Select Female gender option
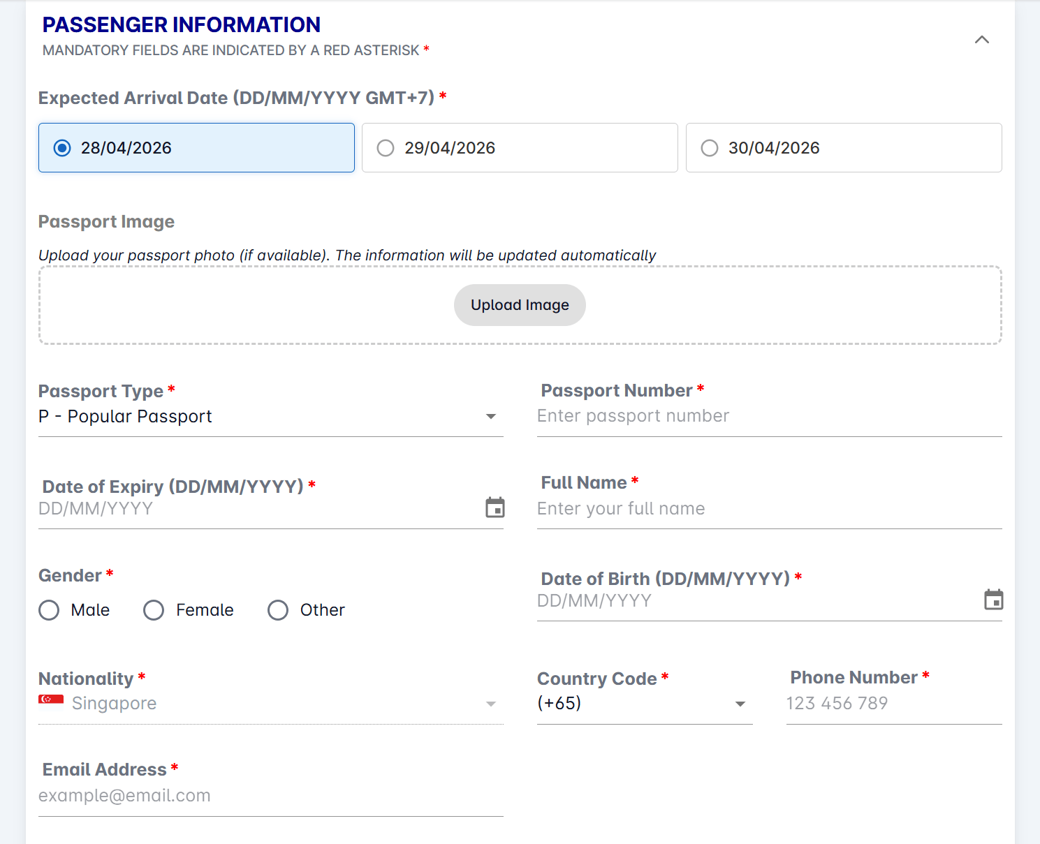This screenshot has height=844, width=1040. pyautogui.click(x=154, y=610)
